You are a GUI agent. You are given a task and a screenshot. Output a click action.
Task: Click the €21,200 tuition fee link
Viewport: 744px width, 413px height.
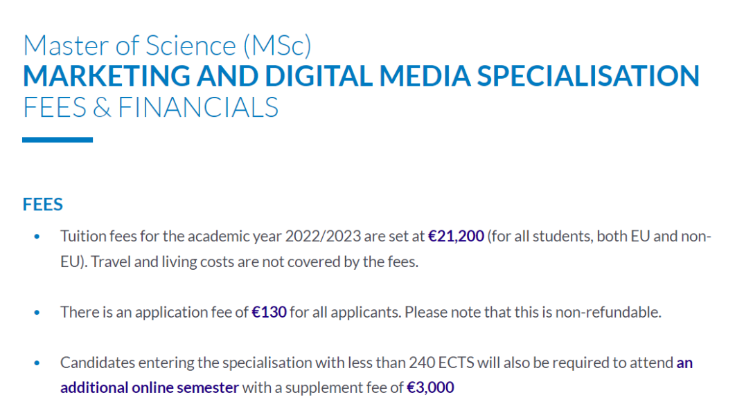click(456, 236)
